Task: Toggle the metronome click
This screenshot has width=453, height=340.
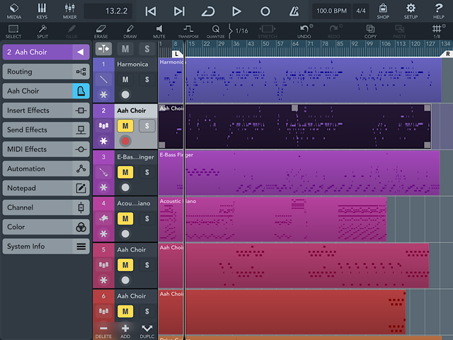Action: pyautogui.click(x=294, y=11)
